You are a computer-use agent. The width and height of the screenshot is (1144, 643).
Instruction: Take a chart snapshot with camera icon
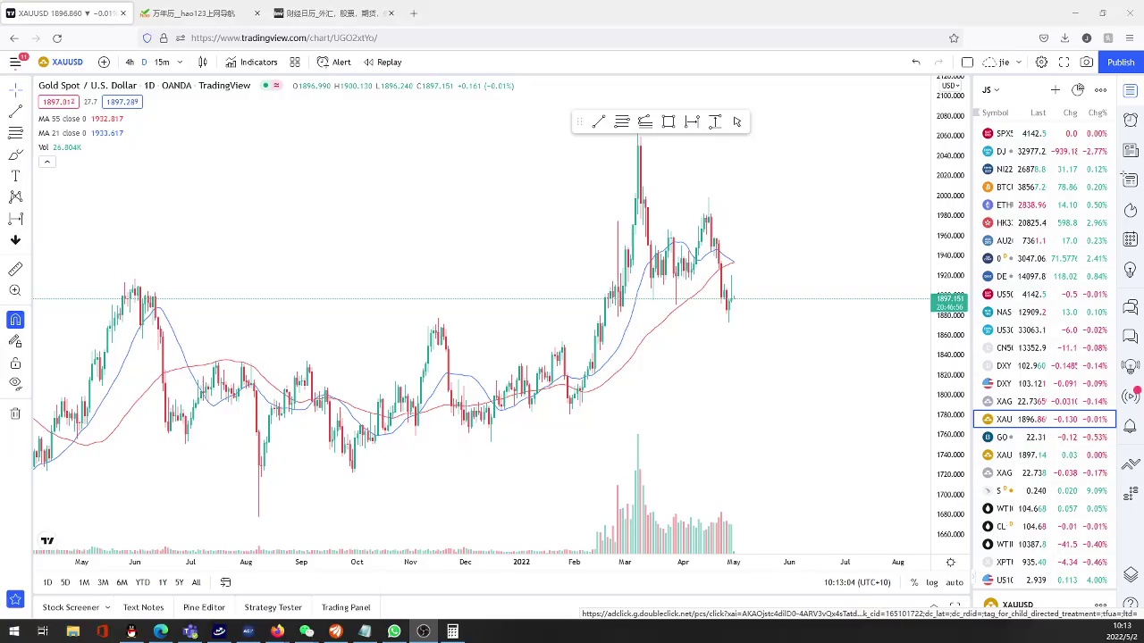tap(1086, 62)
